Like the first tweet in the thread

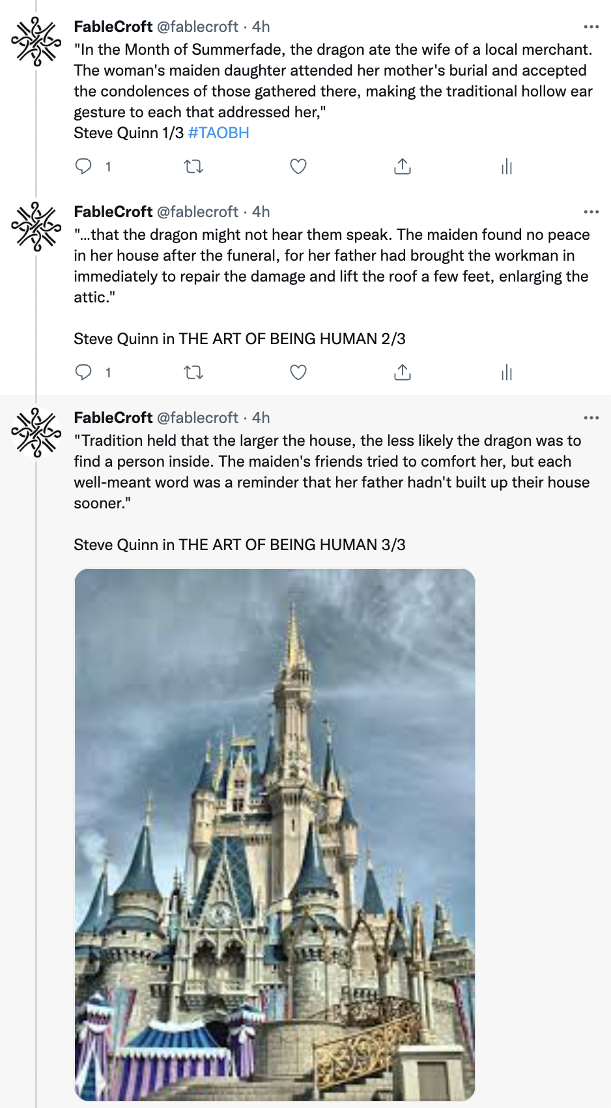point(298,167)
